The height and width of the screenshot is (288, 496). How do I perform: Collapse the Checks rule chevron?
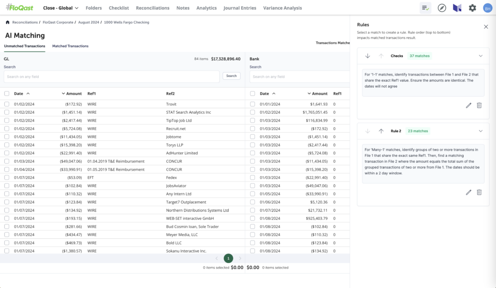click(480, 56)
